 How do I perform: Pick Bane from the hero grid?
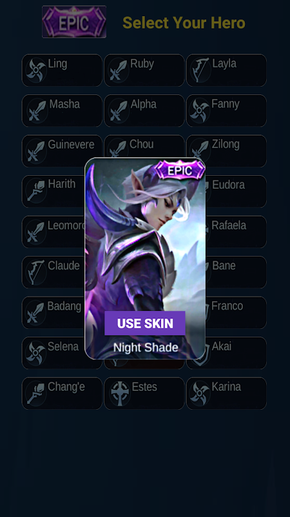[236, 272]
